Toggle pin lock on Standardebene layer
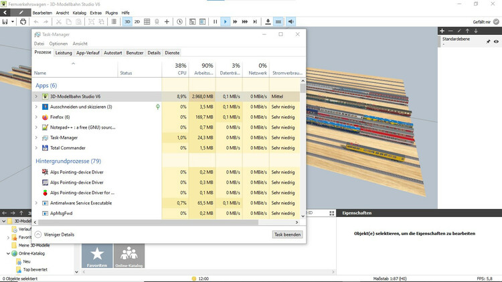Image resolution: width=502 pixels, height=282 pixels. coord(488,42)
